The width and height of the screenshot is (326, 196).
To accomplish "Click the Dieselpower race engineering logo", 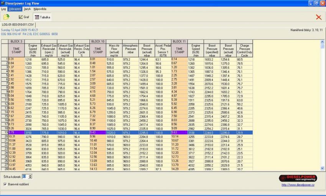I will coord(298,178).
